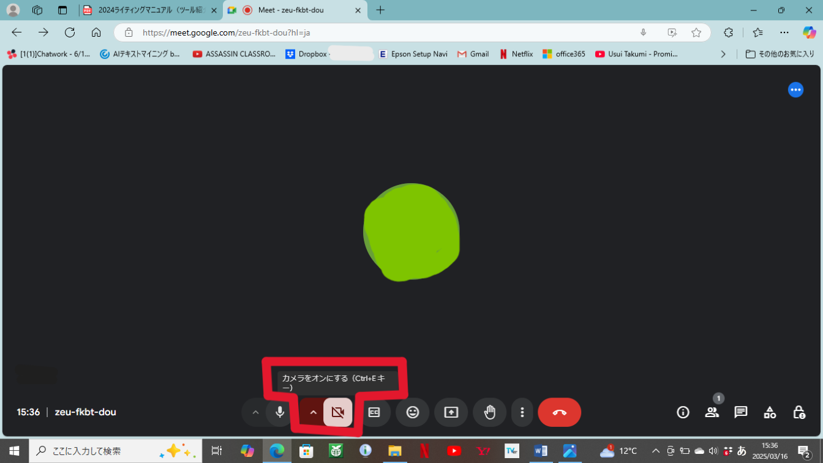Click the present screen icon
Viewport: 823px width, 463px height.
tap(451, 412)
